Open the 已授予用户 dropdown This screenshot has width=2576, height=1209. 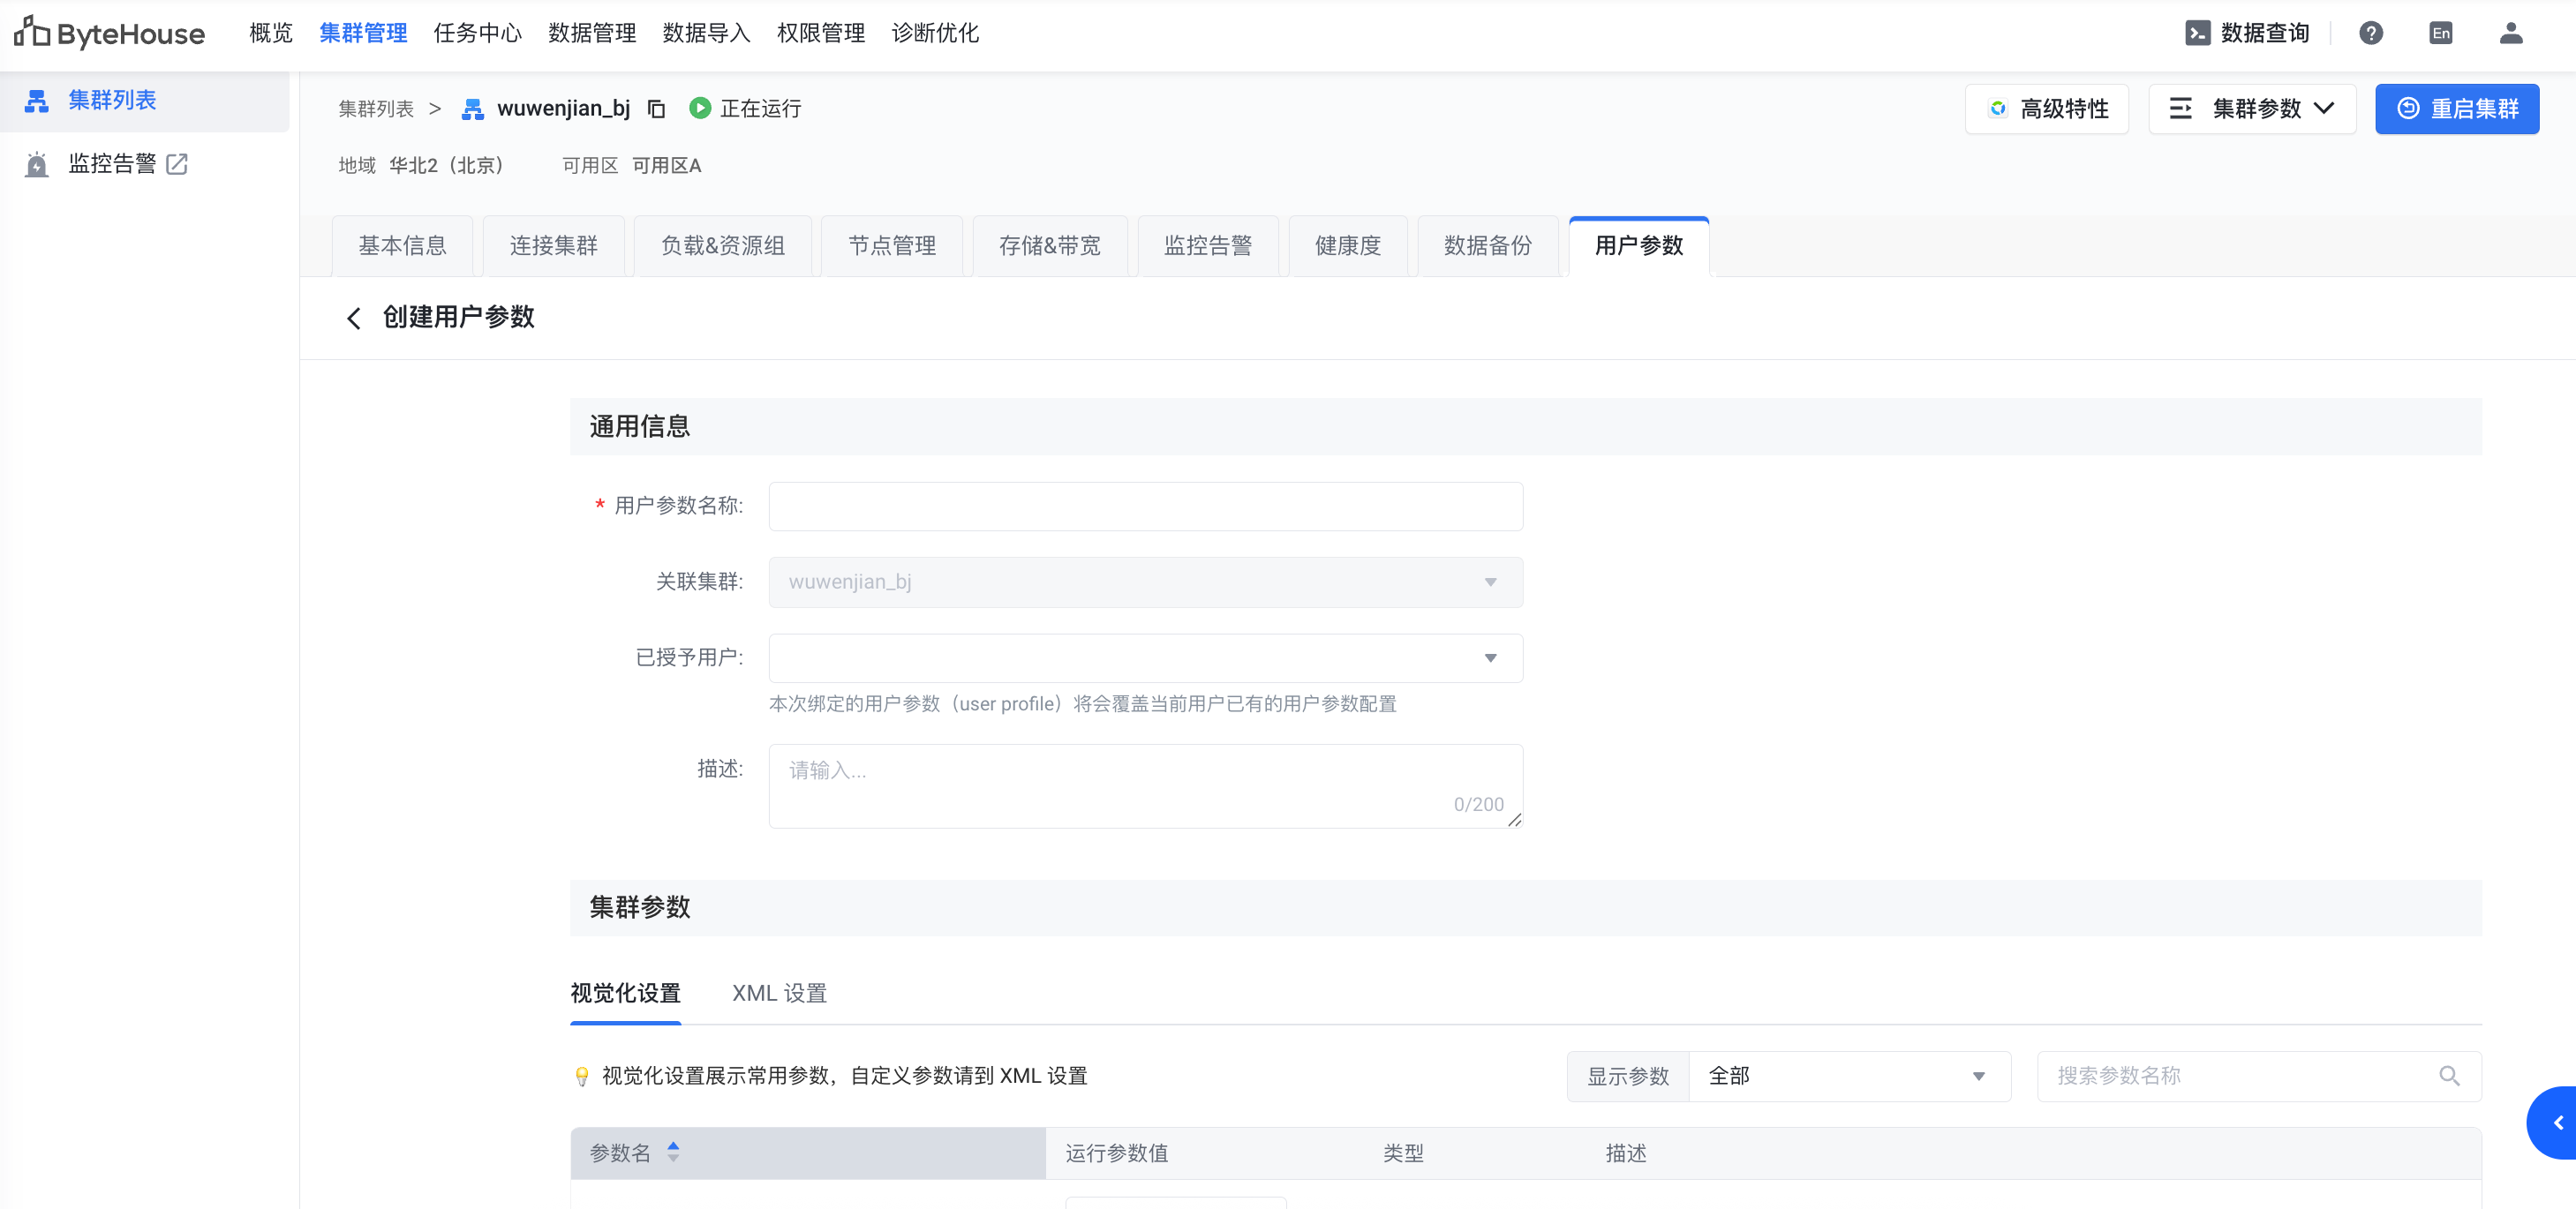pos(1145,658)
